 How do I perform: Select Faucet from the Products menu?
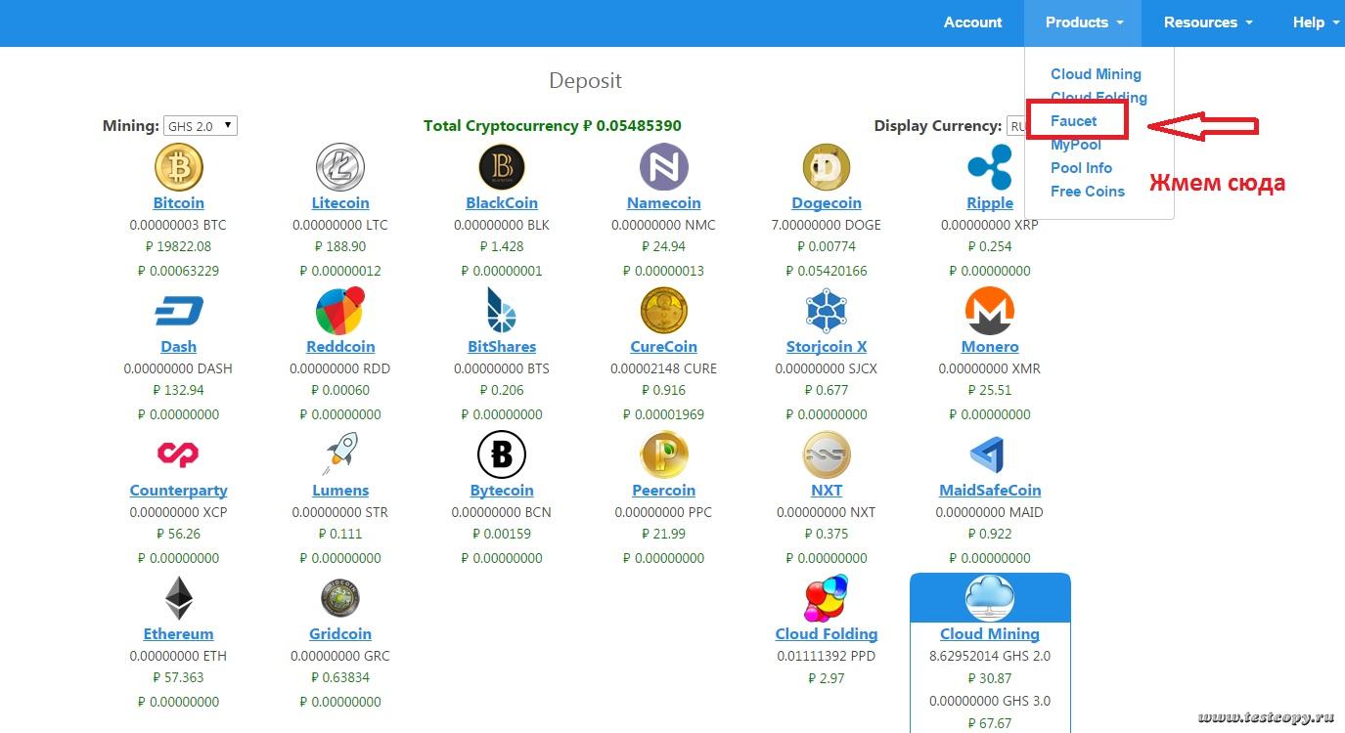pos(1073,121)
